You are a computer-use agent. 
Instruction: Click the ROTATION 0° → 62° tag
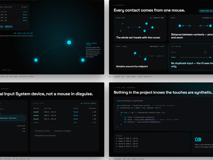157,46
